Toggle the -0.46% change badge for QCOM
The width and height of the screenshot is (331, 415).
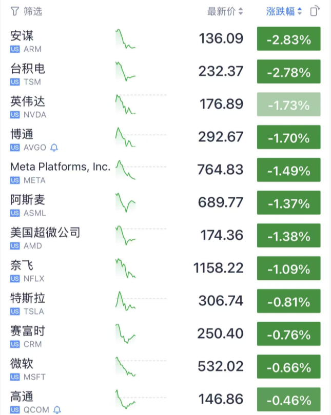[288, 400]
